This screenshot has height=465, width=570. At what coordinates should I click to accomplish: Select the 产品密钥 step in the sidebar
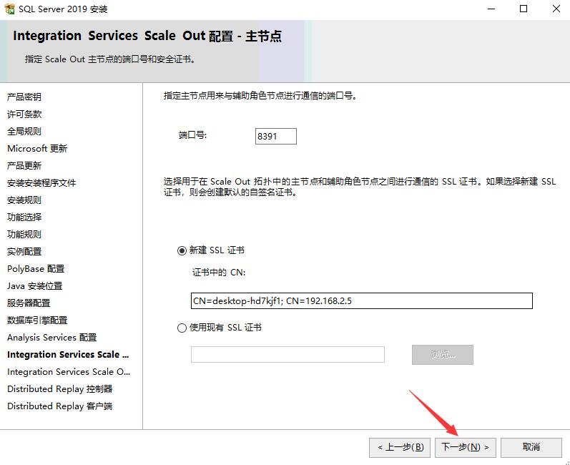point(24,97)
